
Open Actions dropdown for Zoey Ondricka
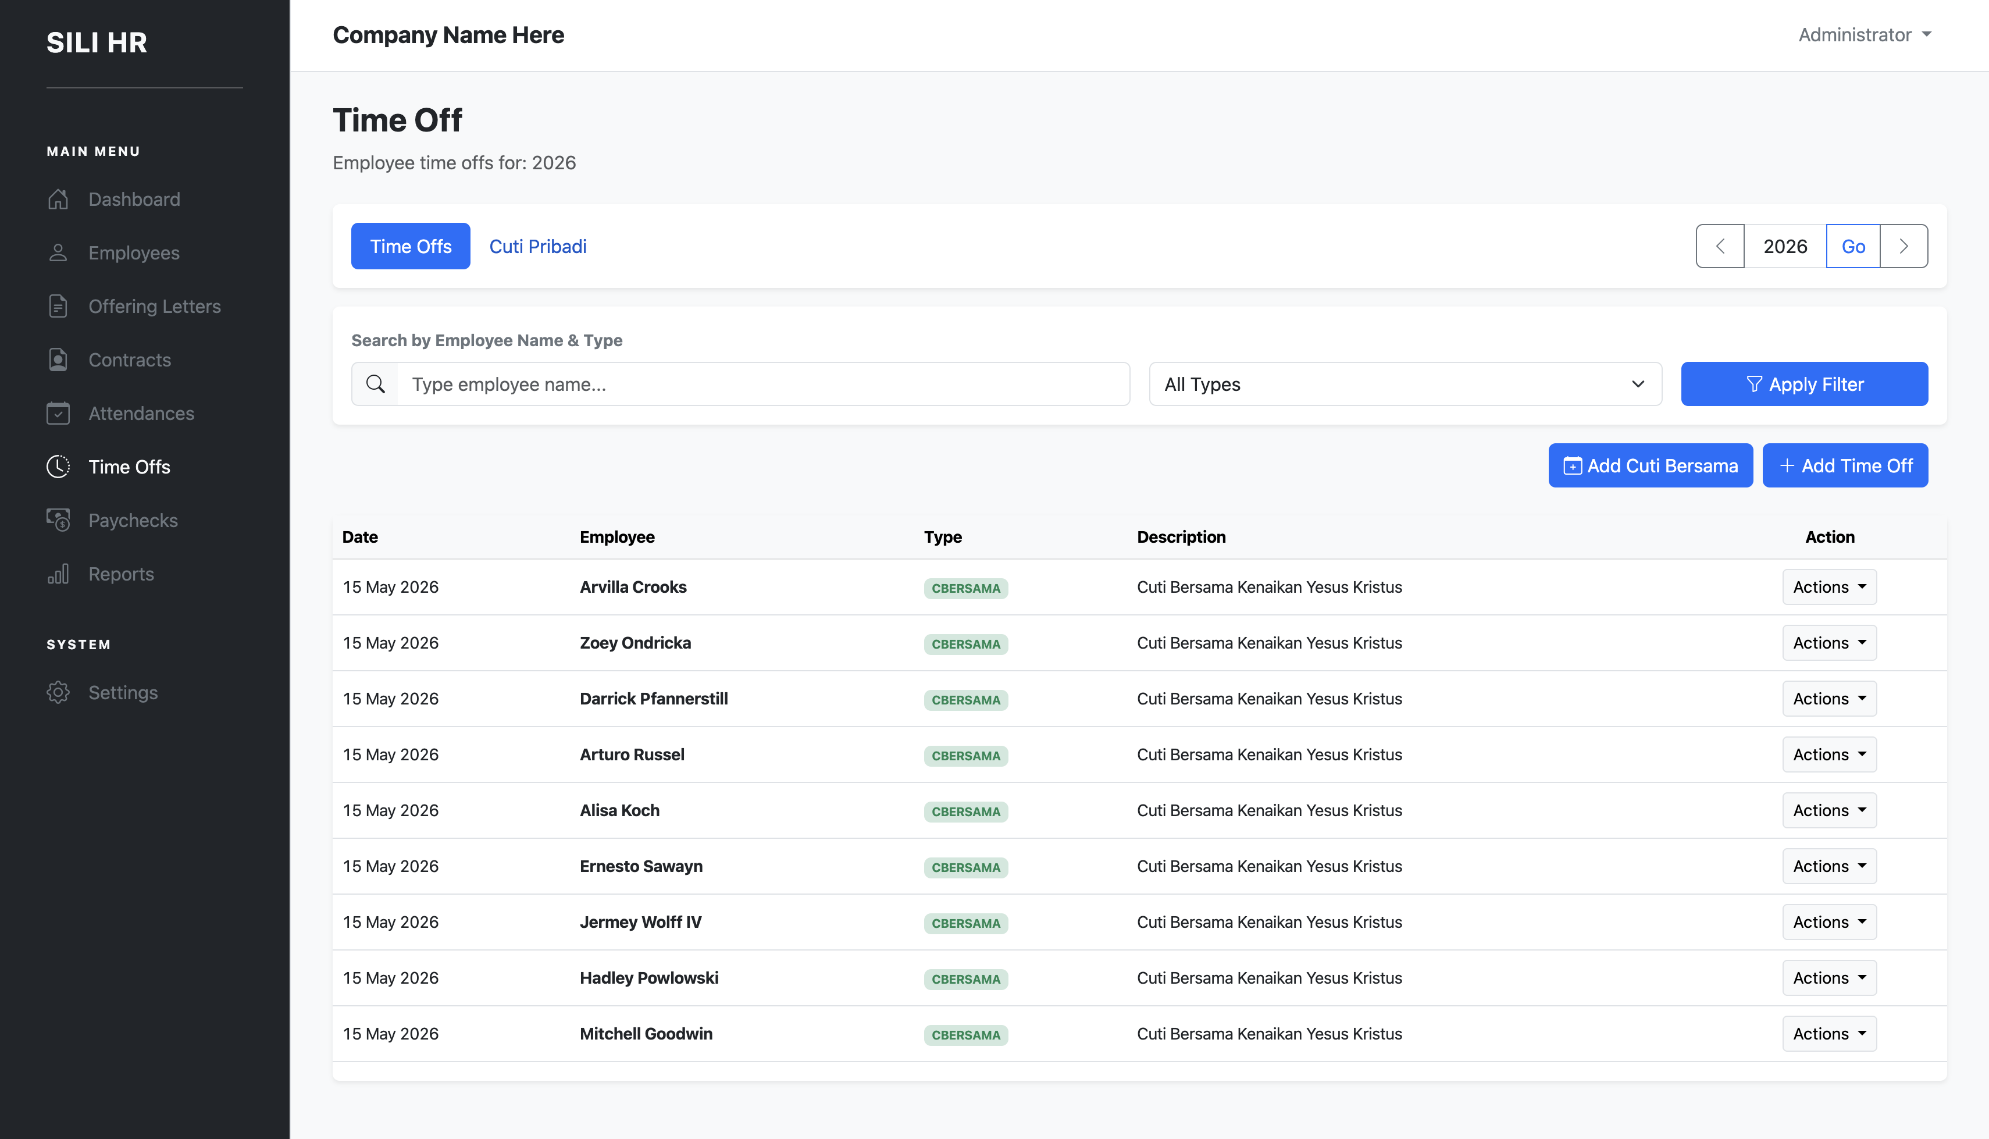[1830, 642]
